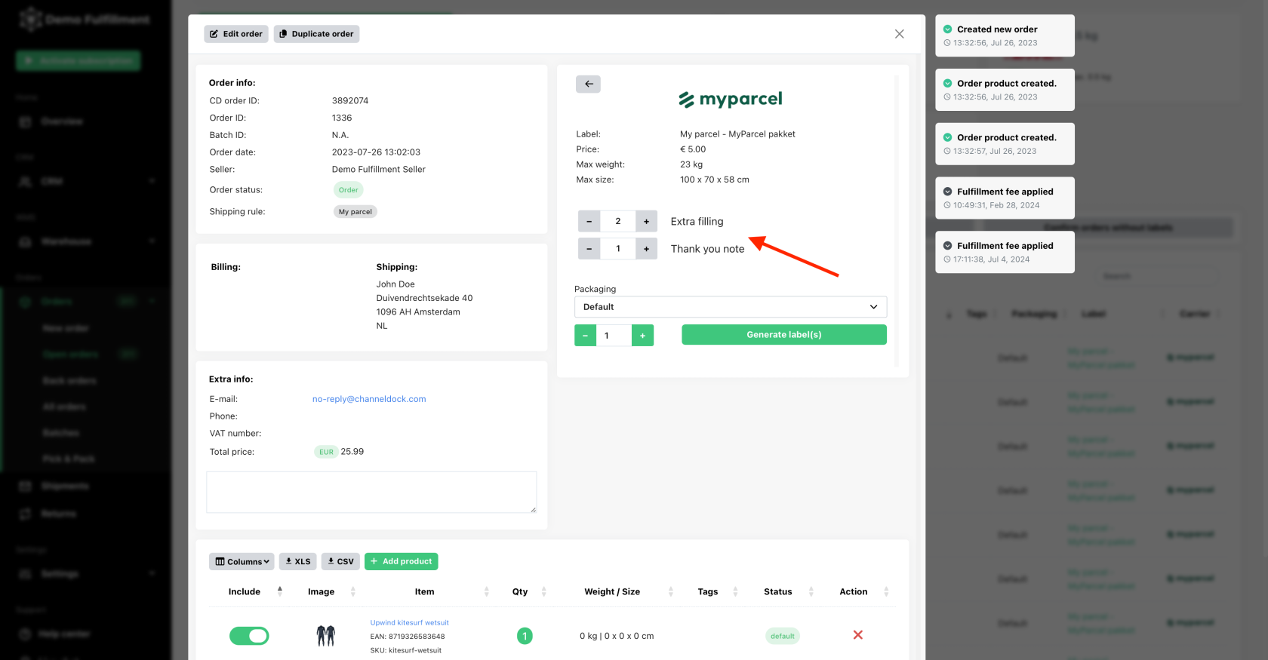Remove wetsuit product with red X
The image size is (1268, 660).
coord(858,635)
